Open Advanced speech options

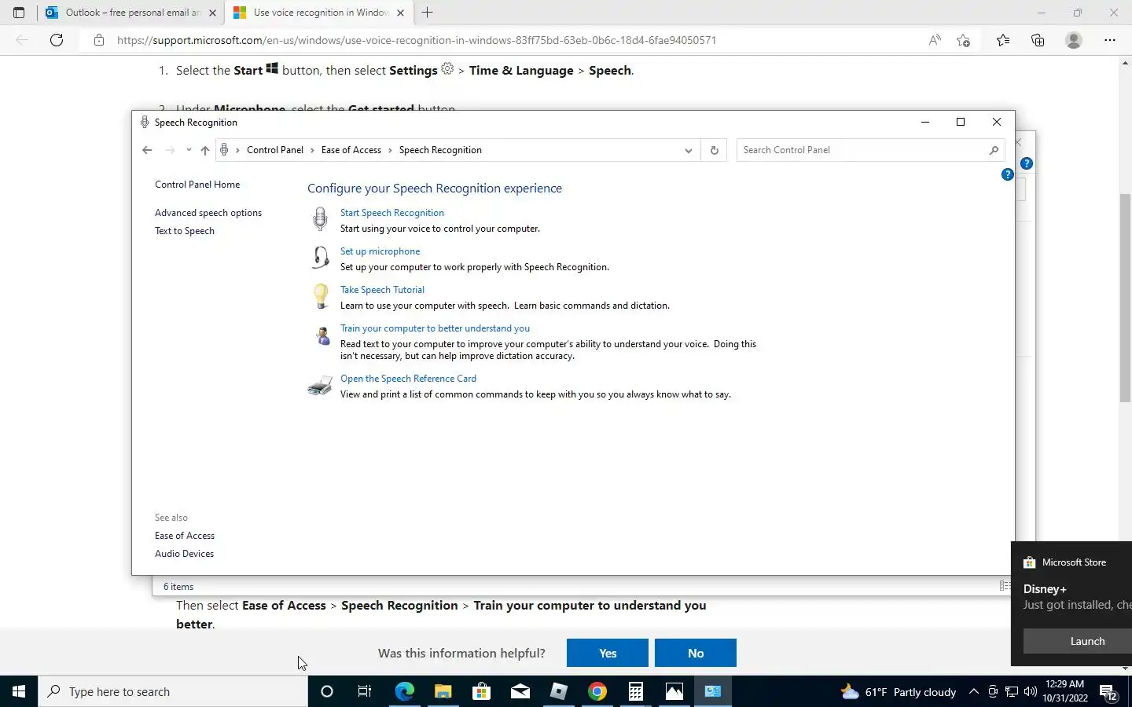[208, 213]
